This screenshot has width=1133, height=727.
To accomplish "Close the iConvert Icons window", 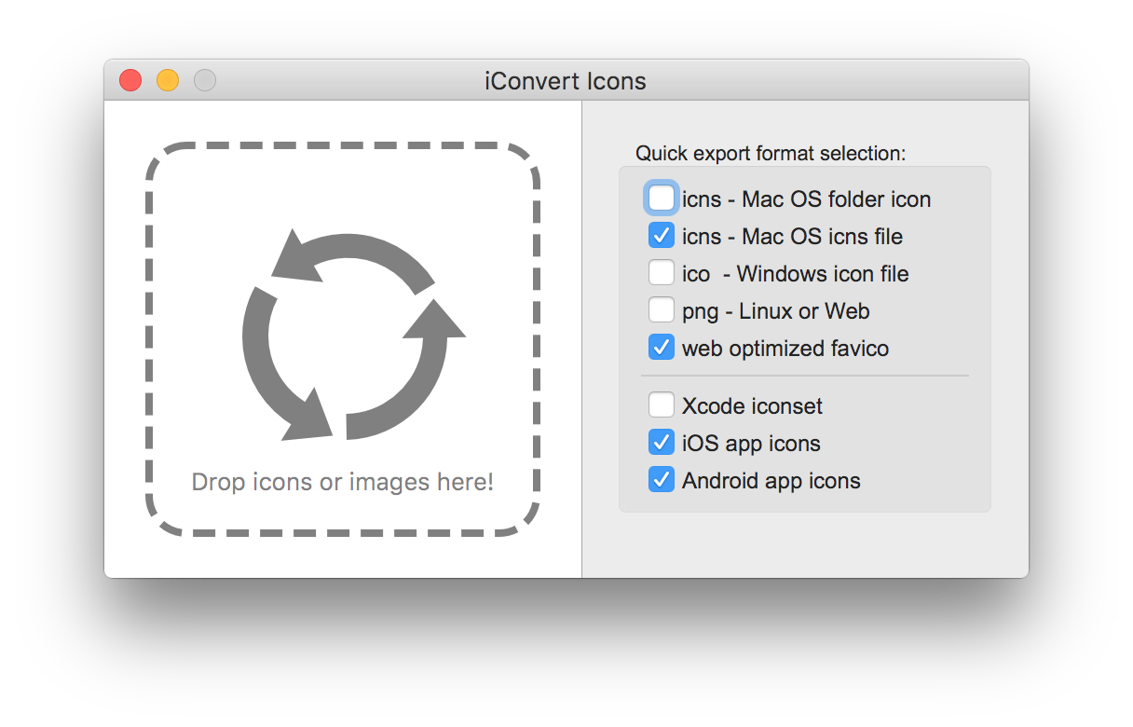I will point(130,80).
